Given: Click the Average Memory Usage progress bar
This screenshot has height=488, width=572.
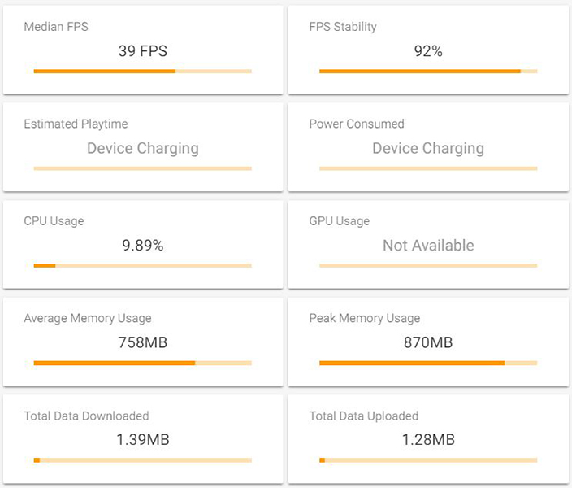Looking at the screenshot, I should point(143,363).
